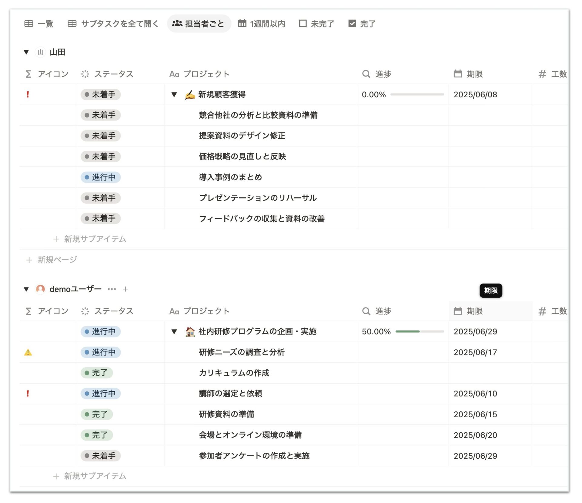This screenshot has width=582, height=503.
Task: Add 新規サブアイテム under 新規顧客獲得
Action: (x=89, y=239)
